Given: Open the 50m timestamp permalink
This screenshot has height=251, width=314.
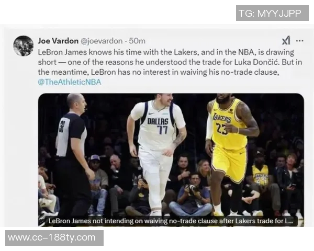Looking at the screenshot, I should click(137, 41).
